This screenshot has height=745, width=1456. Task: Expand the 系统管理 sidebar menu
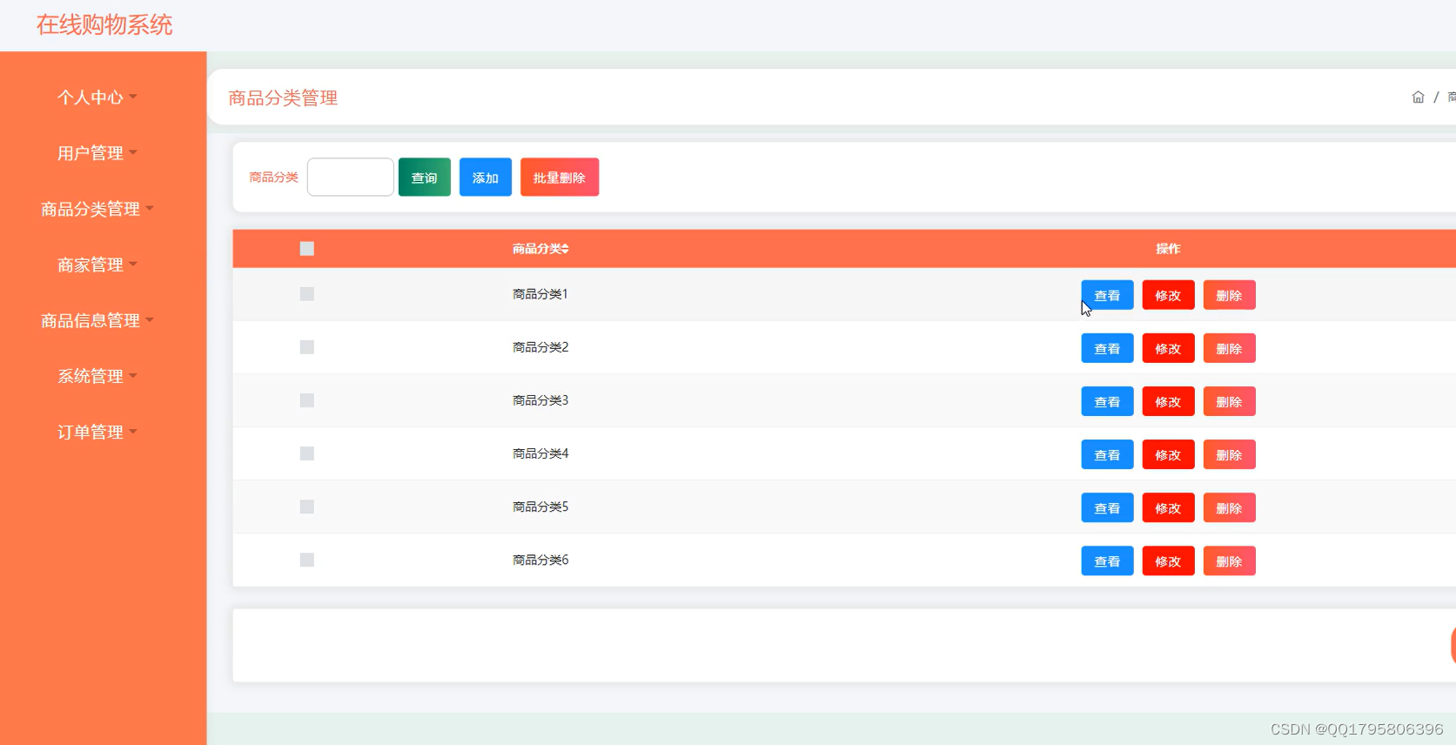(97, 376)
